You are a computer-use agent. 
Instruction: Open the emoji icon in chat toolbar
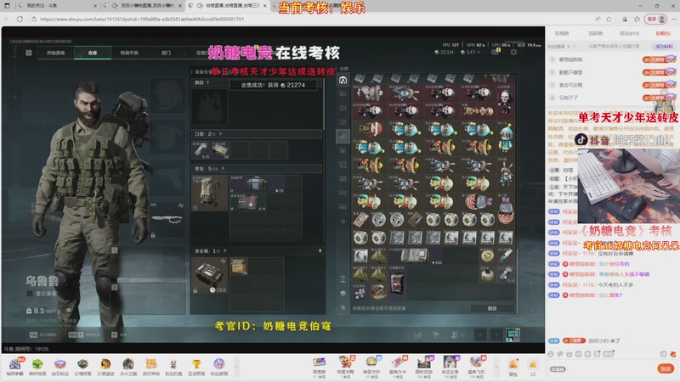(551, 354)
